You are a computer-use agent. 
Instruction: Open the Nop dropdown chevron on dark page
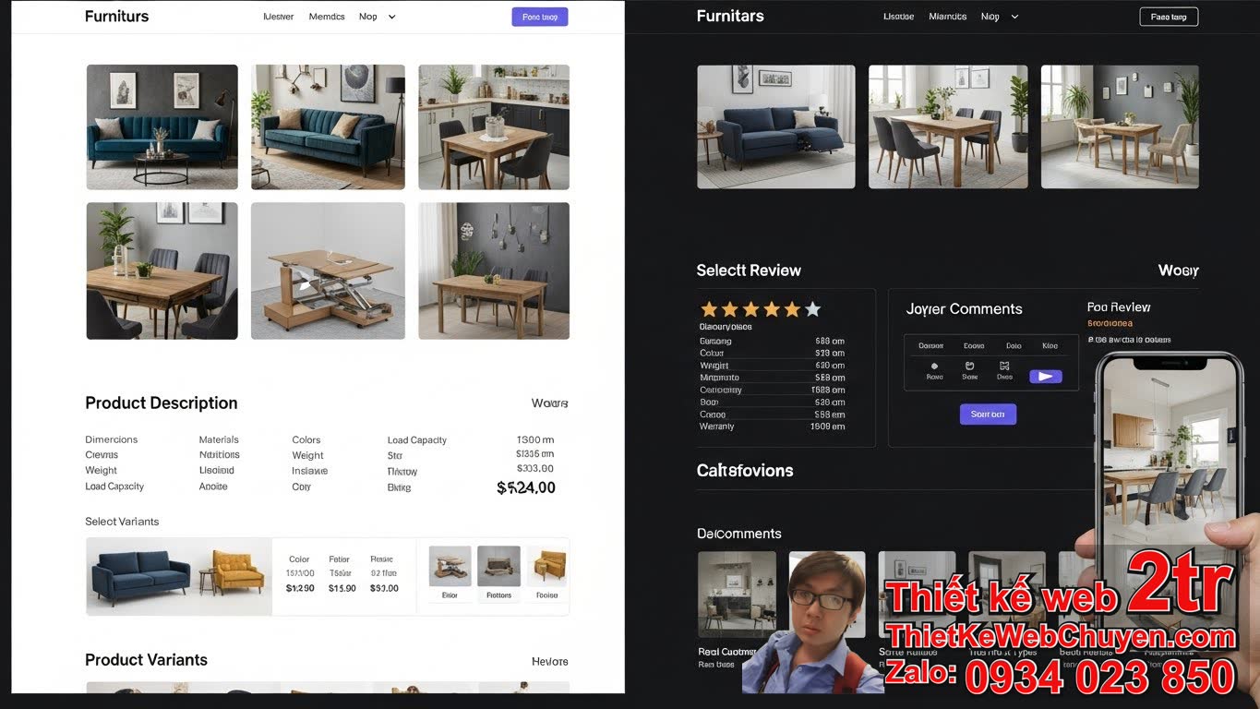pyautogui.click(x=1014, y=17)
